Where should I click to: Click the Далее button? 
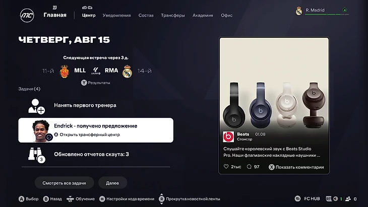112,183
